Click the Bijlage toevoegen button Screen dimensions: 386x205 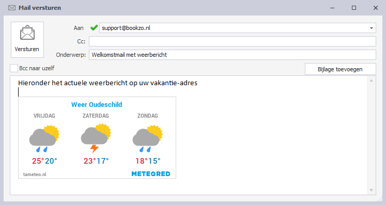(340, 69)
